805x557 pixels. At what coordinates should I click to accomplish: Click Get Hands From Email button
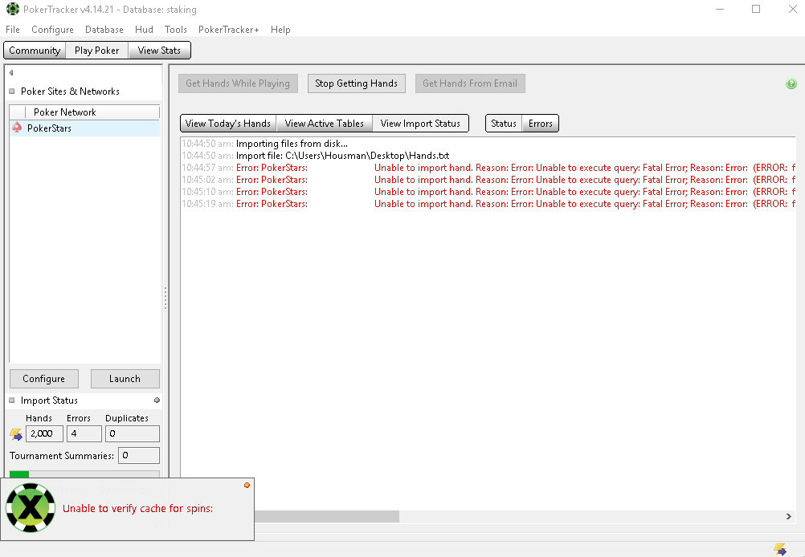click(x=470, y=83)
